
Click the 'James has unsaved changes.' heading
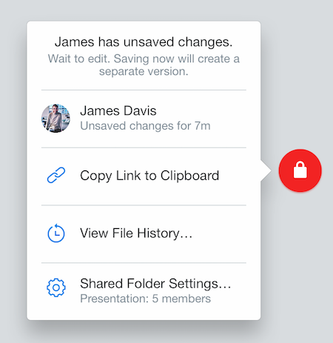(144, 41)
